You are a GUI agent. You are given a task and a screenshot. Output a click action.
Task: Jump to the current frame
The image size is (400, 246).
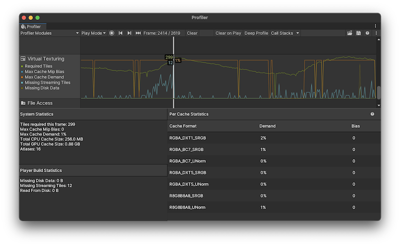[138, 33]
